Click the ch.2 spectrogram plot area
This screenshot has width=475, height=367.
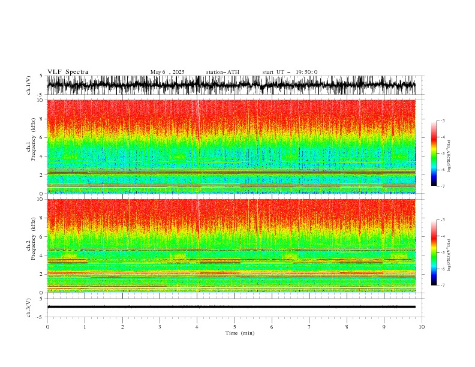(x=231, y=246)
